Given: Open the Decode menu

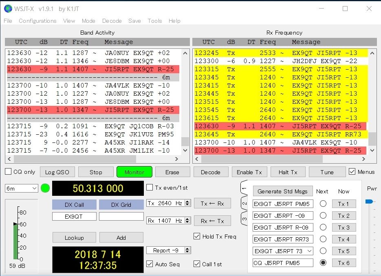Looking at the screenshot, I should [x=112, y=21].
